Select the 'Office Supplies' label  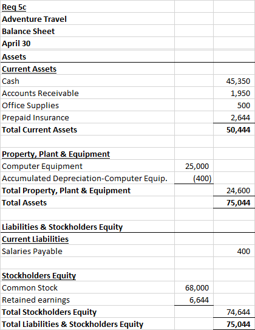(x=30, y=105)
